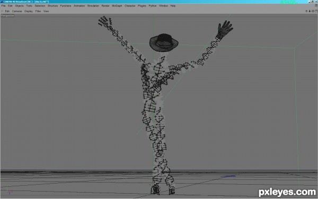Screen dimensions: 318x199
Task: Open the Simulation menu
Action: pyautogui.click(x=93, y=6)
